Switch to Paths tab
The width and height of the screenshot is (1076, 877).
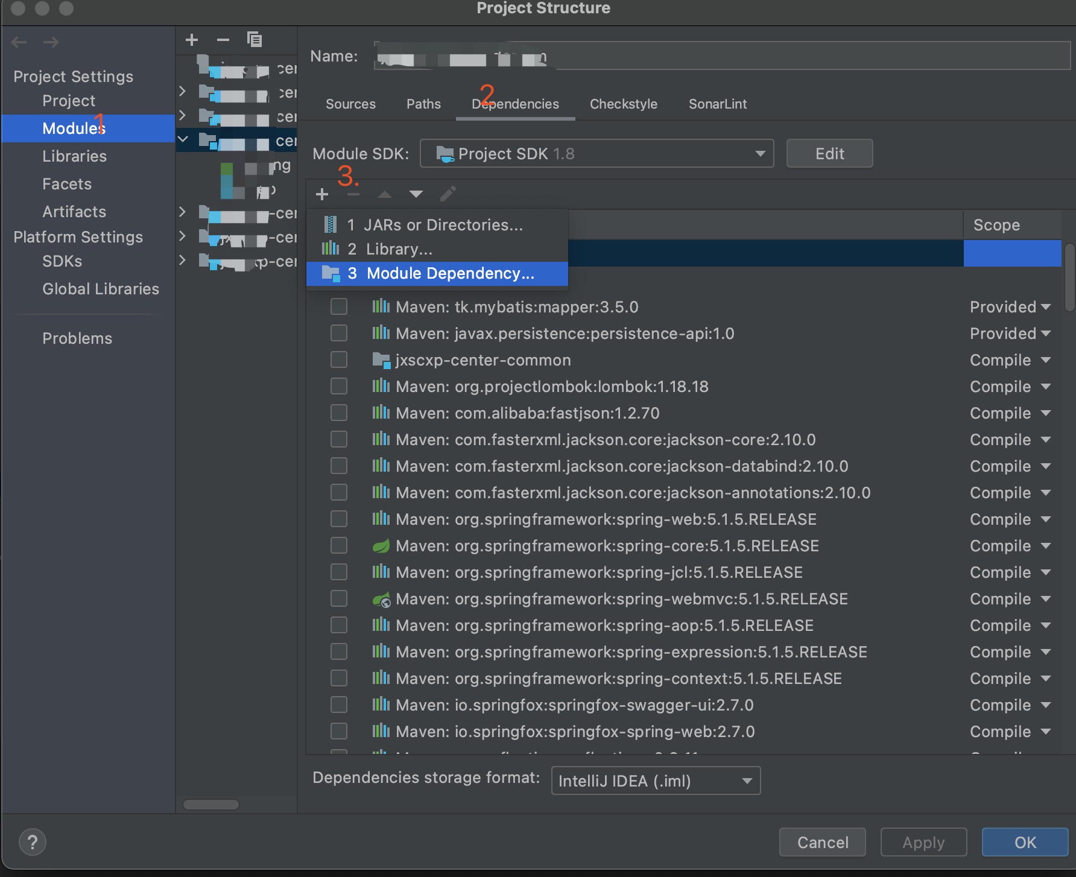point(423,104)
